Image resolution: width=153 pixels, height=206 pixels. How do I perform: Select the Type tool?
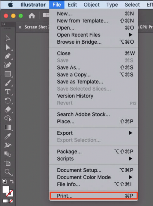(x=8, y=92)
